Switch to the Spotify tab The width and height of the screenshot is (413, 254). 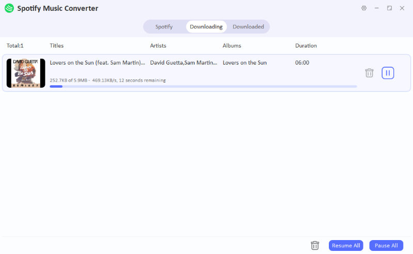(x=164, y=27)
